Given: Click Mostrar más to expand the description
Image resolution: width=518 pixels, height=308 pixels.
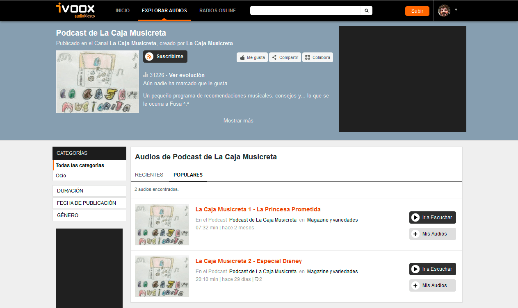Looking at the screenshot, I should tap(238, 121).
